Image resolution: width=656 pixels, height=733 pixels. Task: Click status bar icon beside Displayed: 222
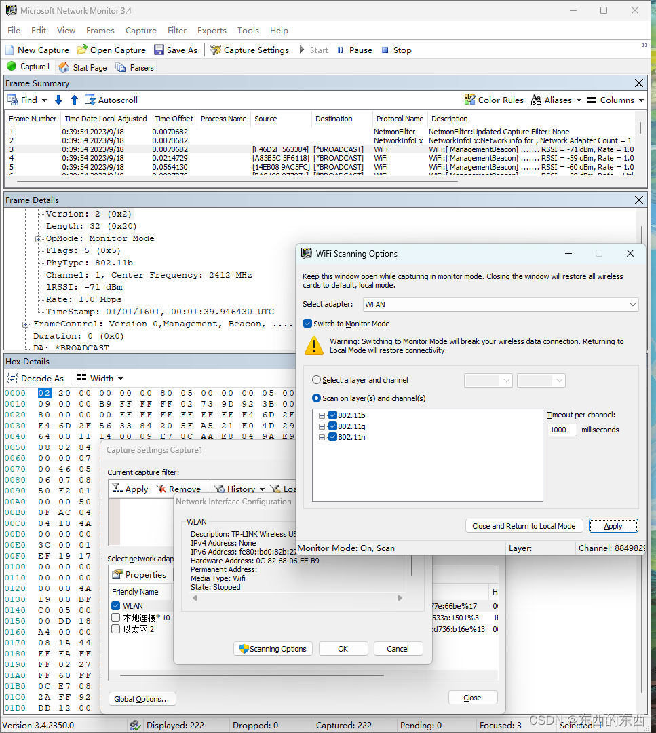(136, 725)
